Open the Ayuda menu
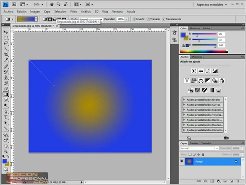Image resolution: width=246 pixels, height=185 pixels. (x=131, y=12)
